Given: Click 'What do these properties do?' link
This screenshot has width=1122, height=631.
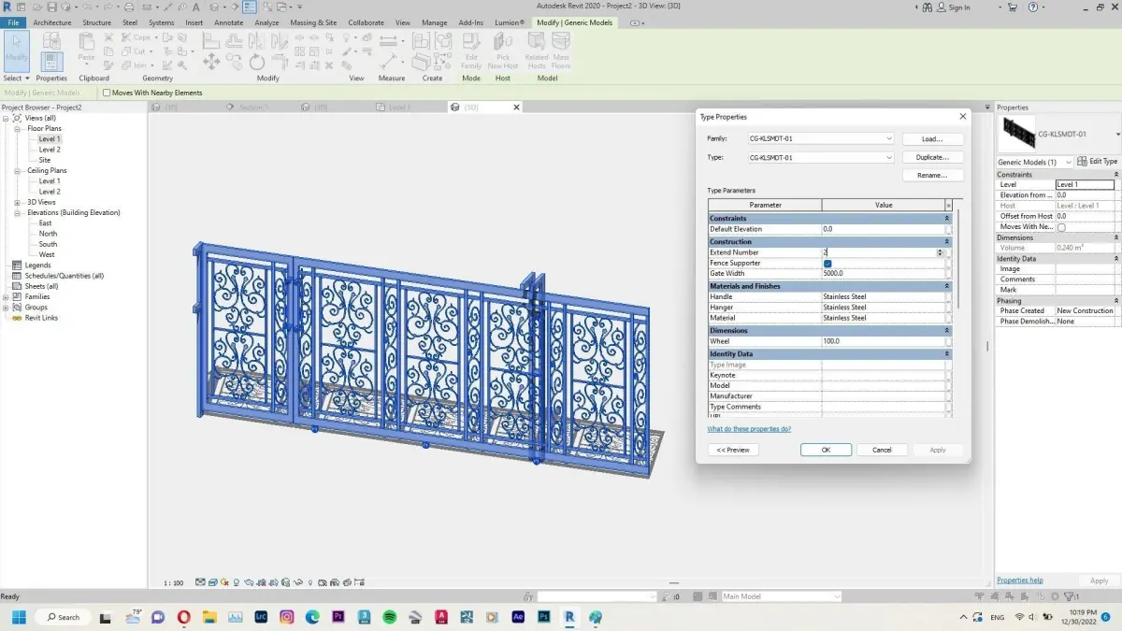Looking at the screenshot, I should 749,429.
